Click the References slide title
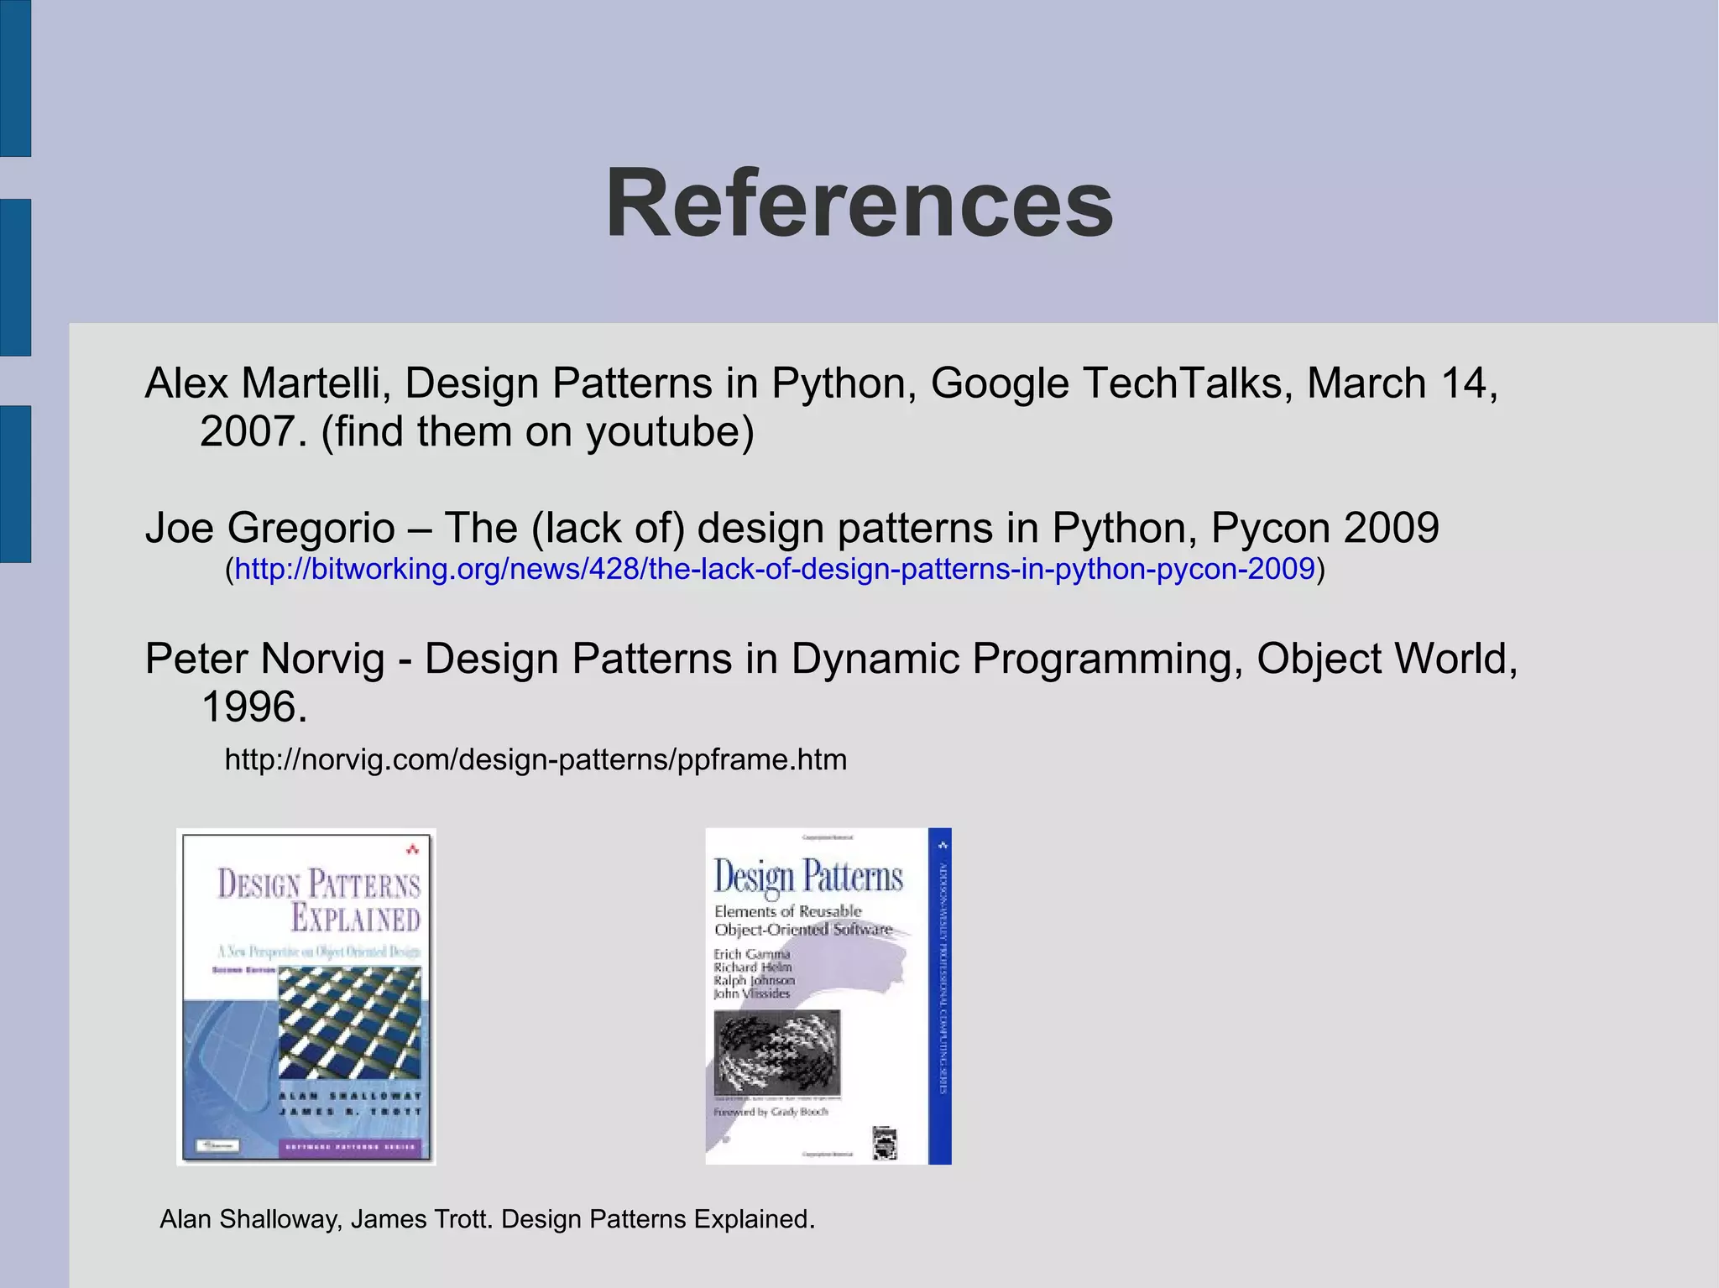The height and width of the screenshot is (1288, 1719). coord(859,204)
